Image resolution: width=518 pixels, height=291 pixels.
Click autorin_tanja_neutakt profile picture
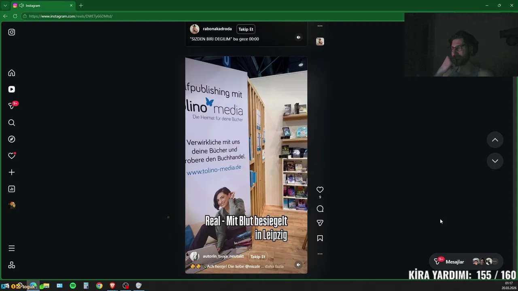[x=195, y=257]
